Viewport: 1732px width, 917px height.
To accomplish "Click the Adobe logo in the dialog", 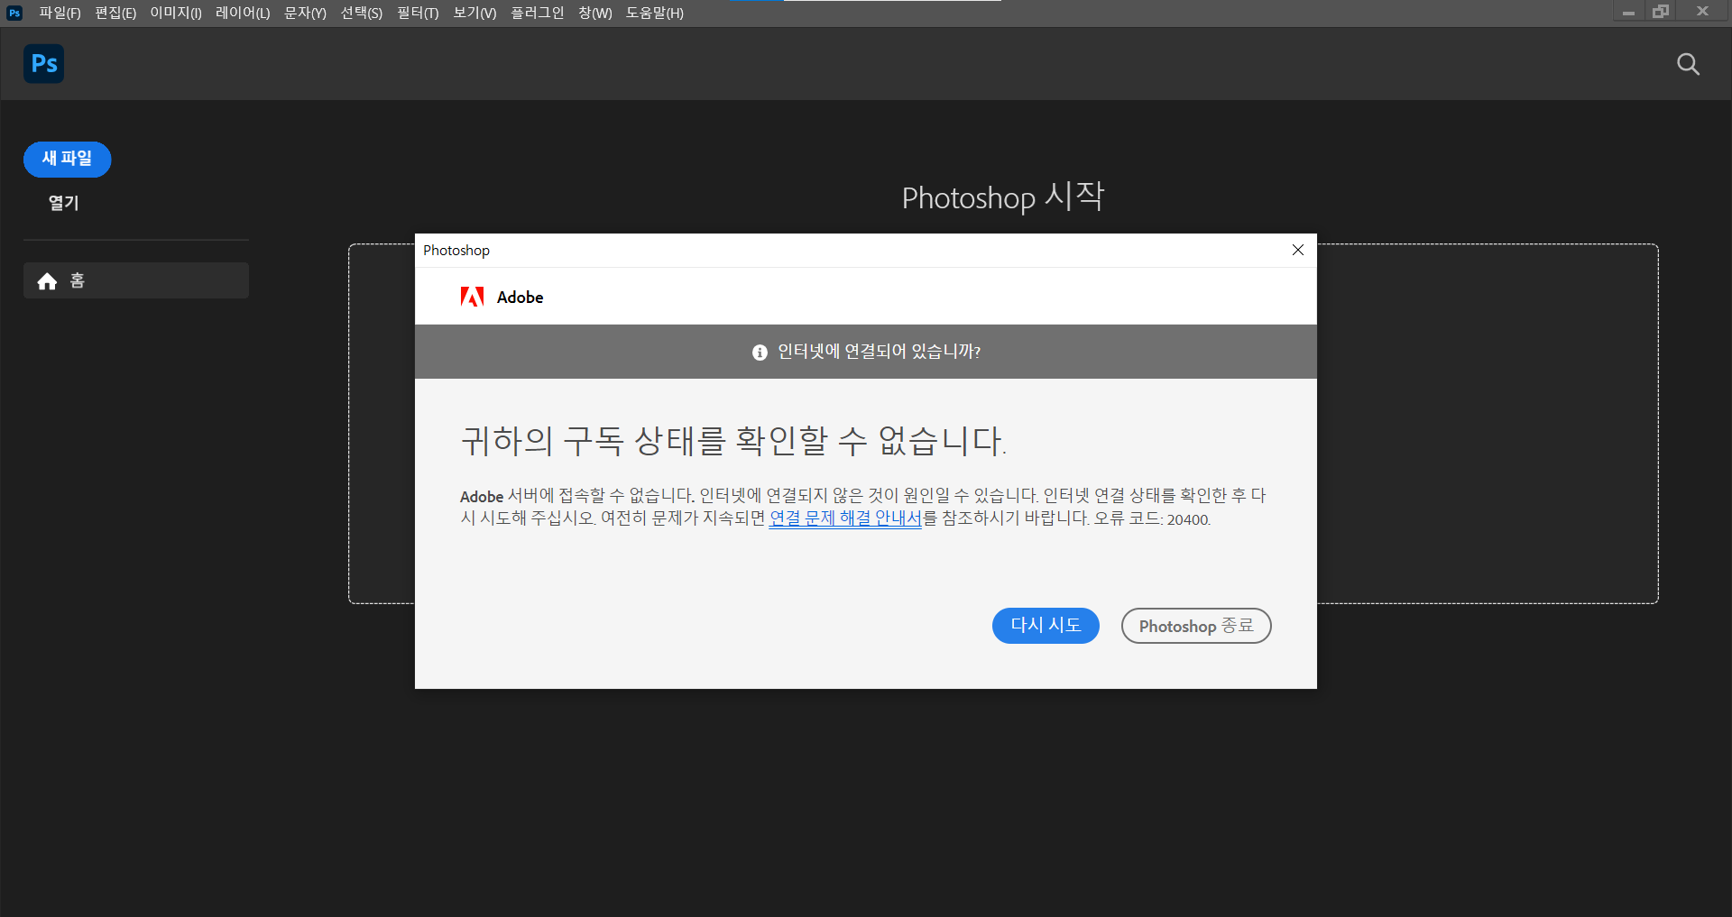I will tap(473, 296).
